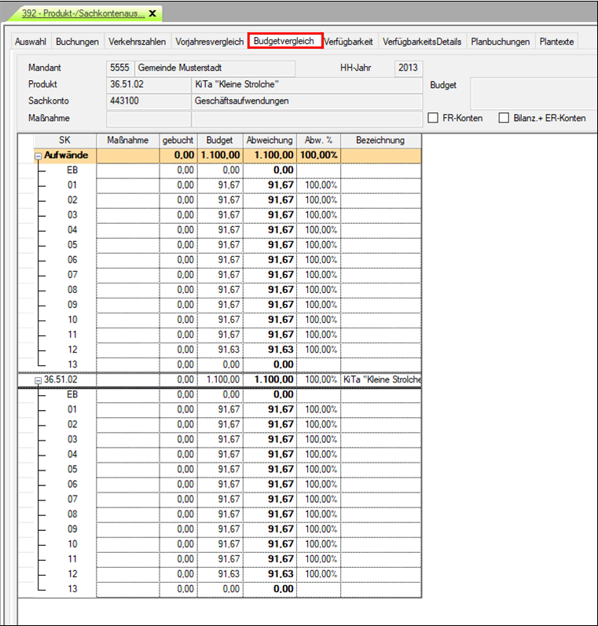Open the Planbuchungen tab

coord(501,42)
